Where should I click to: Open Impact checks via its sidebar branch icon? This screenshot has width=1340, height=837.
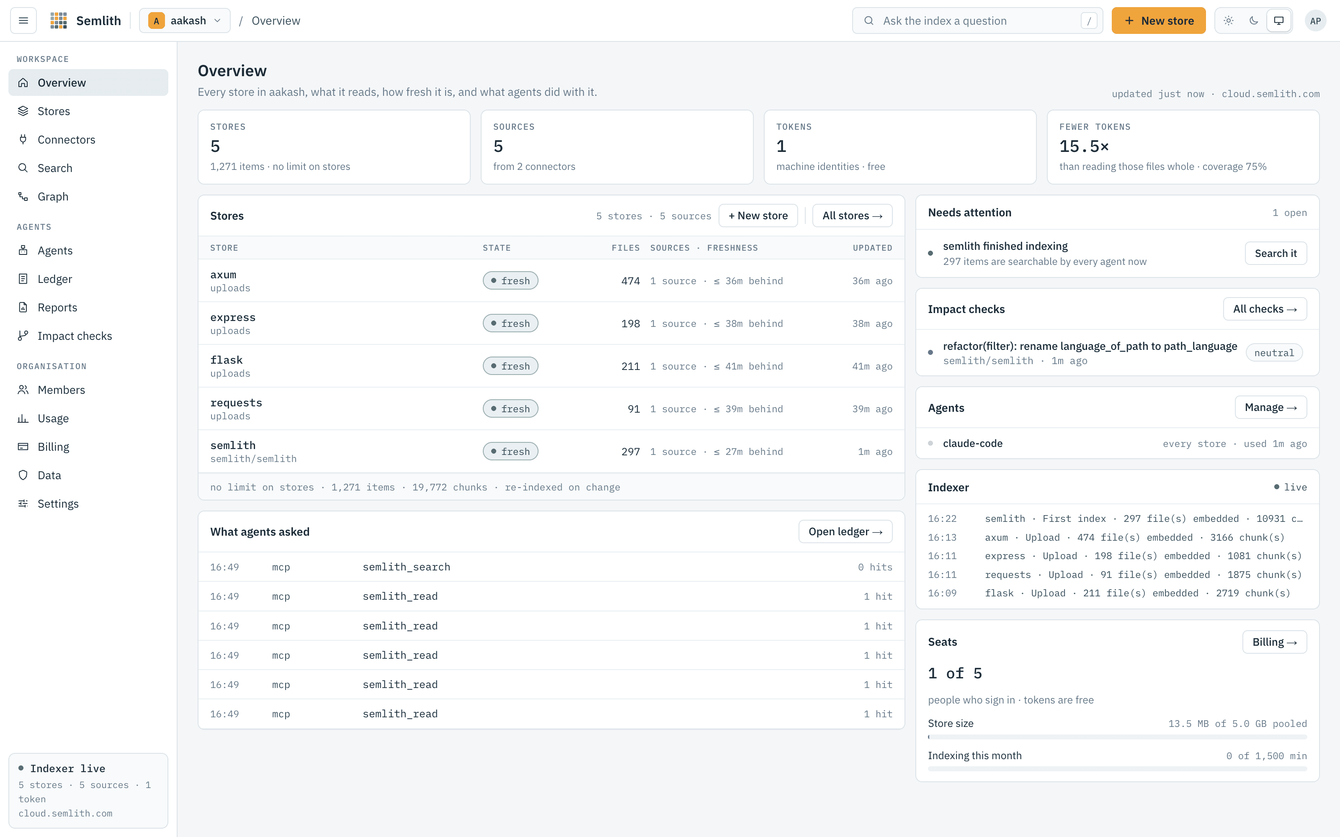(23, 336)
